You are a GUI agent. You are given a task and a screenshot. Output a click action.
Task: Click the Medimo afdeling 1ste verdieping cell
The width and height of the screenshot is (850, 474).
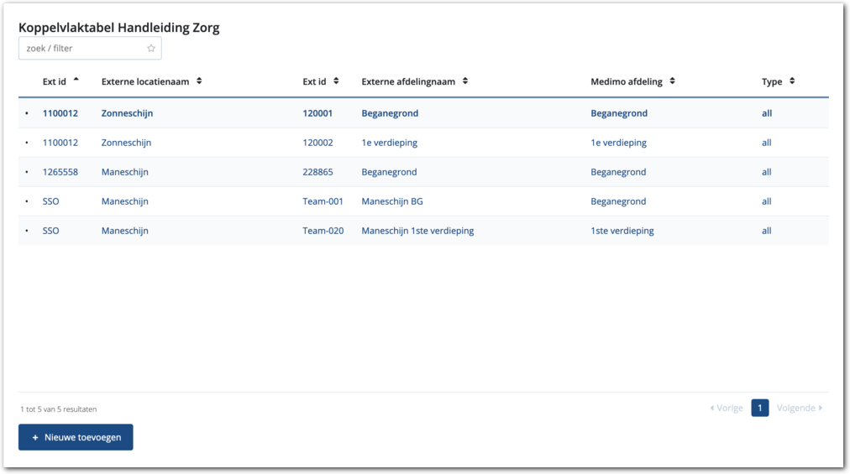(622, 231)
